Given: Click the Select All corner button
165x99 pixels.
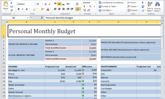Looking at the screenshot, I should pos(4,22).
